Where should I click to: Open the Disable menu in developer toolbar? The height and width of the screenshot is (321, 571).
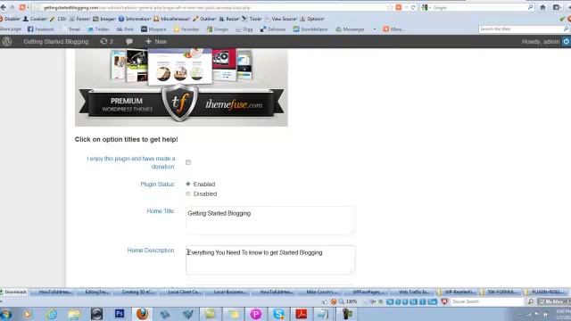coord(10,19)
